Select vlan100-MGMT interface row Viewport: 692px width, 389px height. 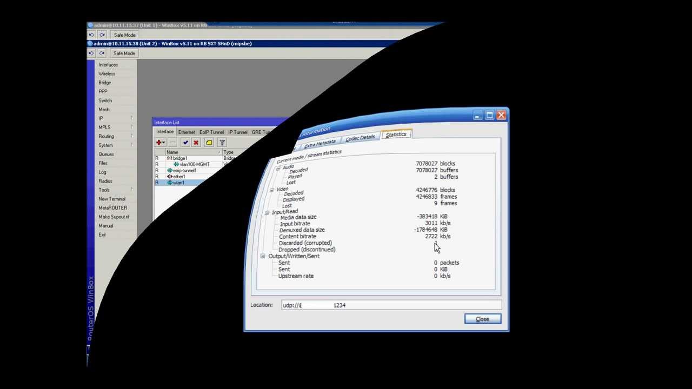coord(192,164)
